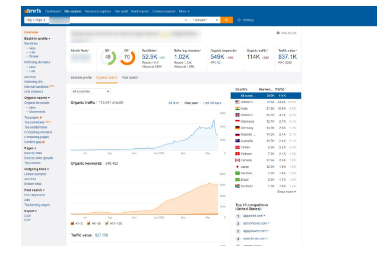The width and height of the screenshot is (377, 262).
Task: Click the orange search button
Action: pos(226,20)
